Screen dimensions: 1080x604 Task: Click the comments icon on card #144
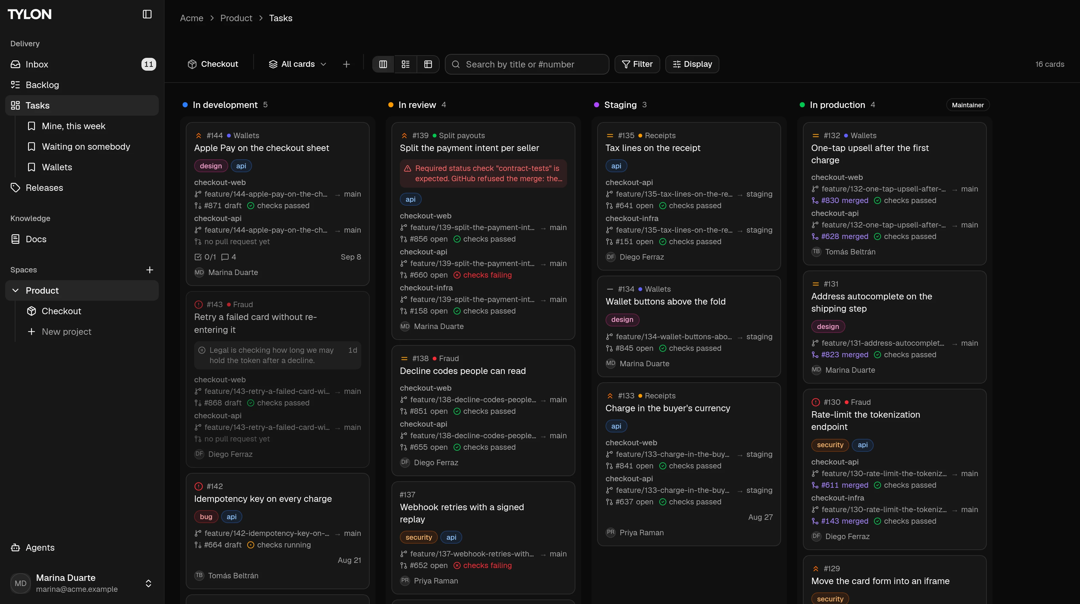click(225, 257)
